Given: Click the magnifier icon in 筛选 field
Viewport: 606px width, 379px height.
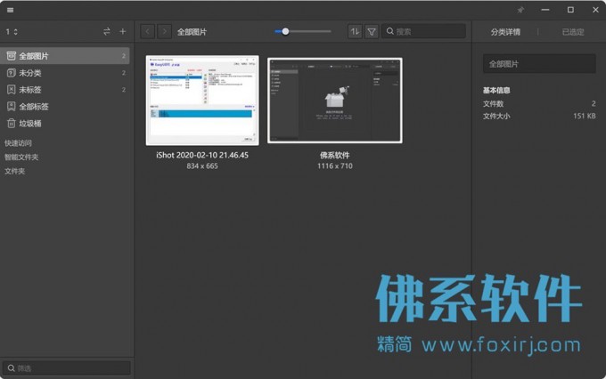Looking at the screenshot, I should coord(12,368).
